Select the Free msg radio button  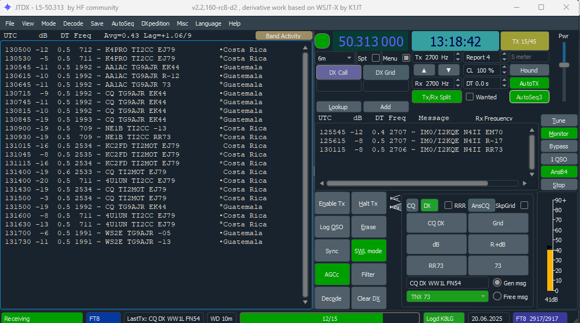497,296
